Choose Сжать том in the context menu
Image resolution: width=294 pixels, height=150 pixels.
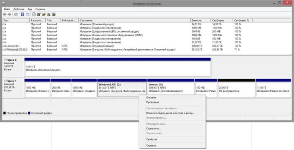172,129
